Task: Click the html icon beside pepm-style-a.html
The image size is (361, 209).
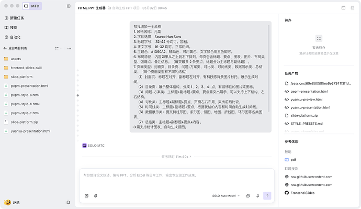Action: [x=6, y=95]
